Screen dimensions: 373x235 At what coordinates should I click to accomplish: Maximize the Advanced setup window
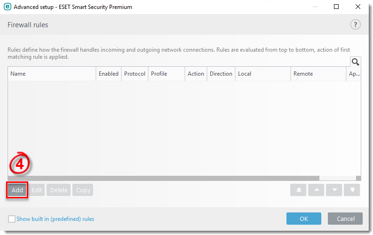[x=336, y=7]
